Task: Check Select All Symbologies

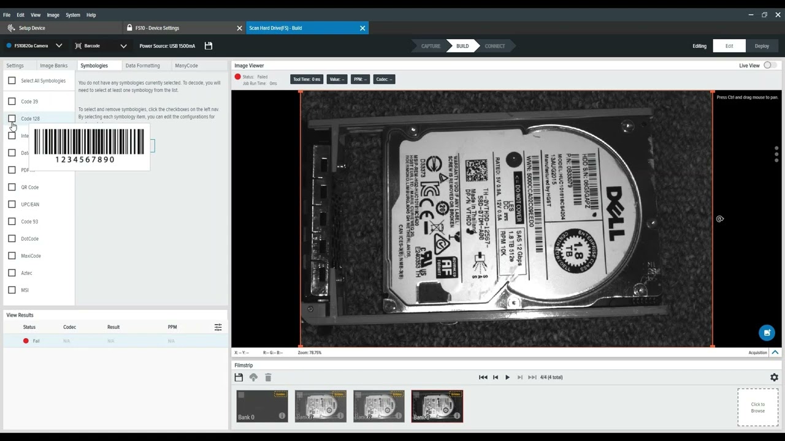Action: click(12, 80)
